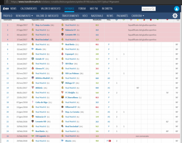Open the Forum navigation item
Image resolution: width=182 pixels, height=143 pixels.
82,9
